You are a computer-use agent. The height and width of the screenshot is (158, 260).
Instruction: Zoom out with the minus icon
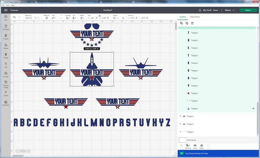[x=17, y=151]
